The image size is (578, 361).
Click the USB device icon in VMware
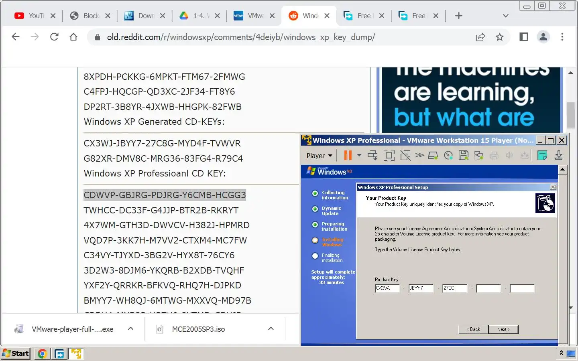point(525,155)
